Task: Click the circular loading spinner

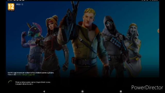Action: 11,83
